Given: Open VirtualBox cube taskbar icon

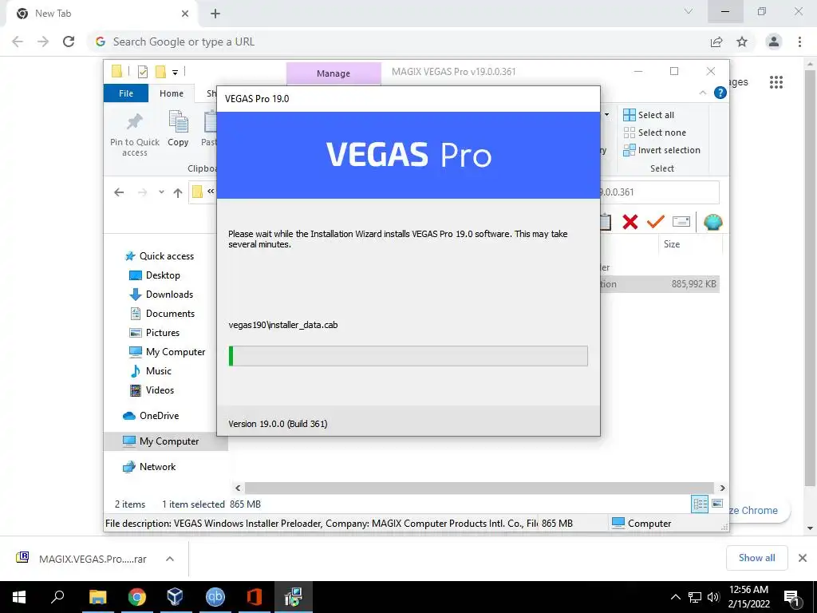Looking at the screenshot, I should click(x=175, y=597).
